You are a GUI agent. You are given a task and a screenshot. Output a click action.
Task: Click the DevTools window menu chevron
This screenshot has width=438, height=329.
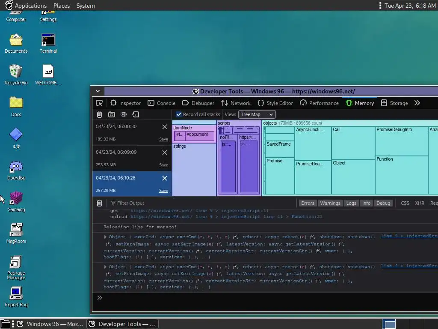coord(98,91)
